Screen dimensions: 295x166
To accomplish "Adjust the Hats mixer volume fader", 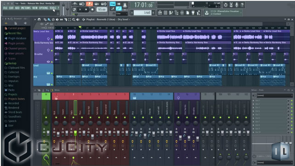I will click(x=75, y=133).
